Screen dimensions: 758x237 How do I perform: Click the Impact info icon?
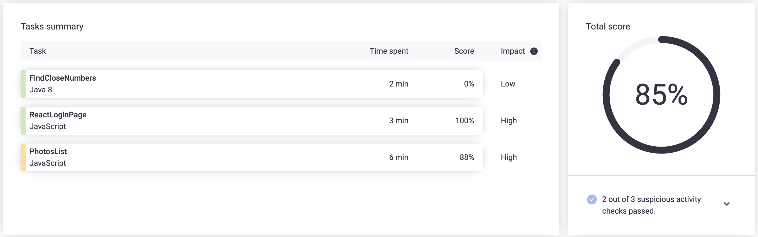click(x=534, y=51)
